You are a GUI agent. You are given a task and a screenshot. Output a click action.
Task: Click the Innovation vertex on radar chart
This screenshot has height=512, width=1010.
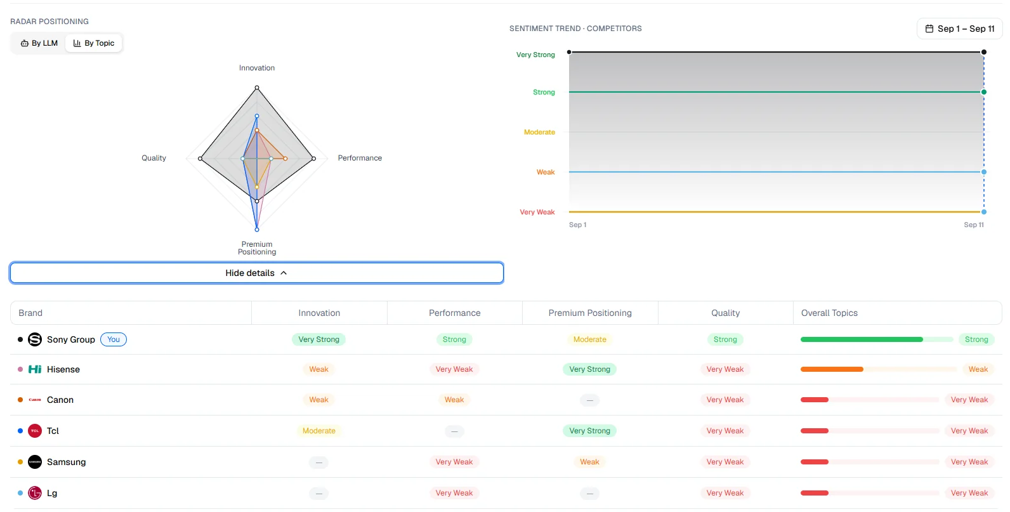click(x=257, y=87)
